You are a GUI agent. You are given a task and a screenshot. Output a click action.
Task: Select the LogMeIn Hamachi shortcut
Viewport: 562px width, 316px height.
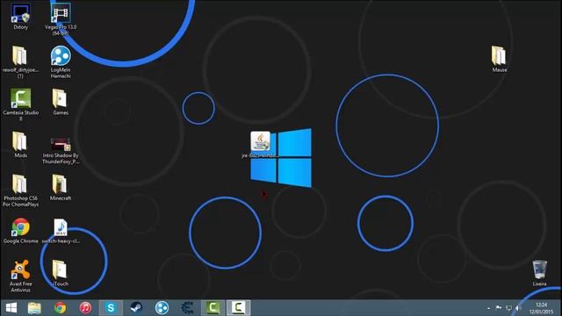(61, 61)
